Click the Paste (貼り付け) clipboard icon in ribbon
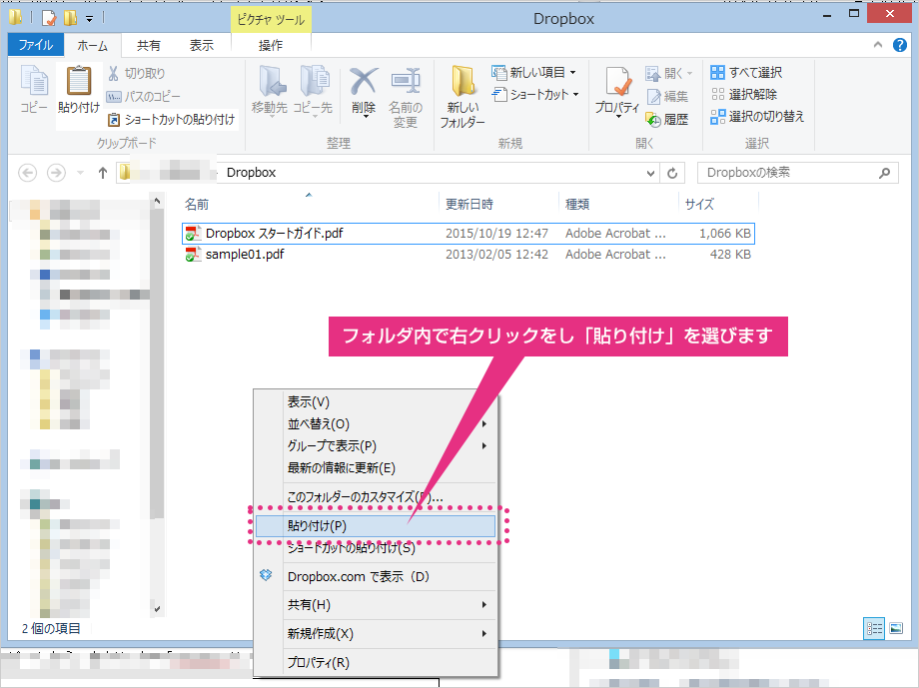 [x=79, y=90]
